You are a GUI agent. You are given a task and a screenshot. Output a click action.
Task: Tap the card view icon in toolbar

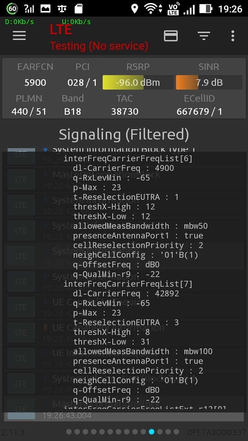coord(171,36)
